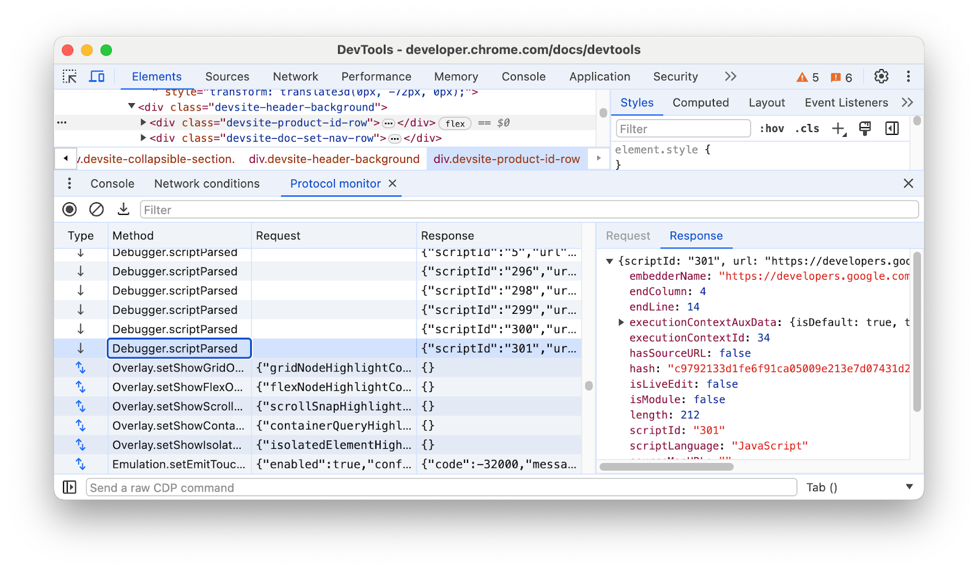978x571 pixels.
Task: Stop recording protocol messages
Action: point(69,209)
